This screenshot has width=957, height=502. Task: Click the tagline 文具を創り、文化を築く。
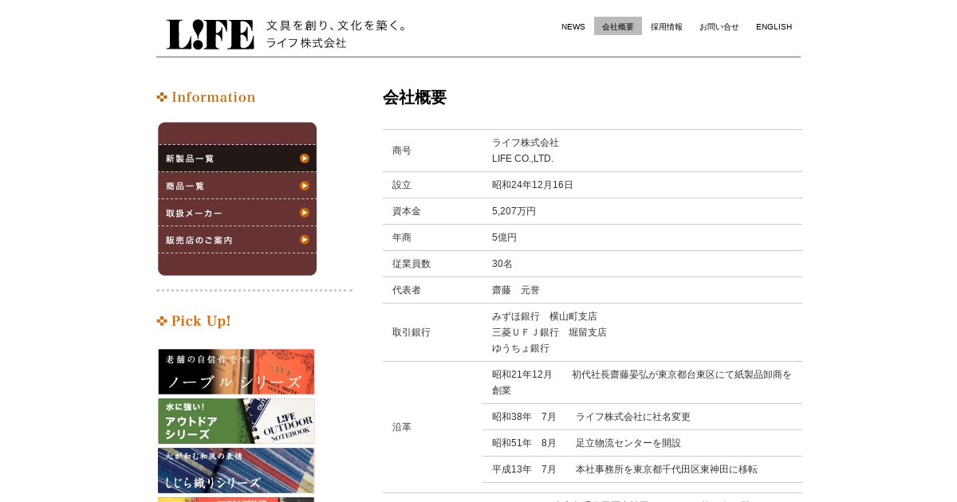click(337, 25)
